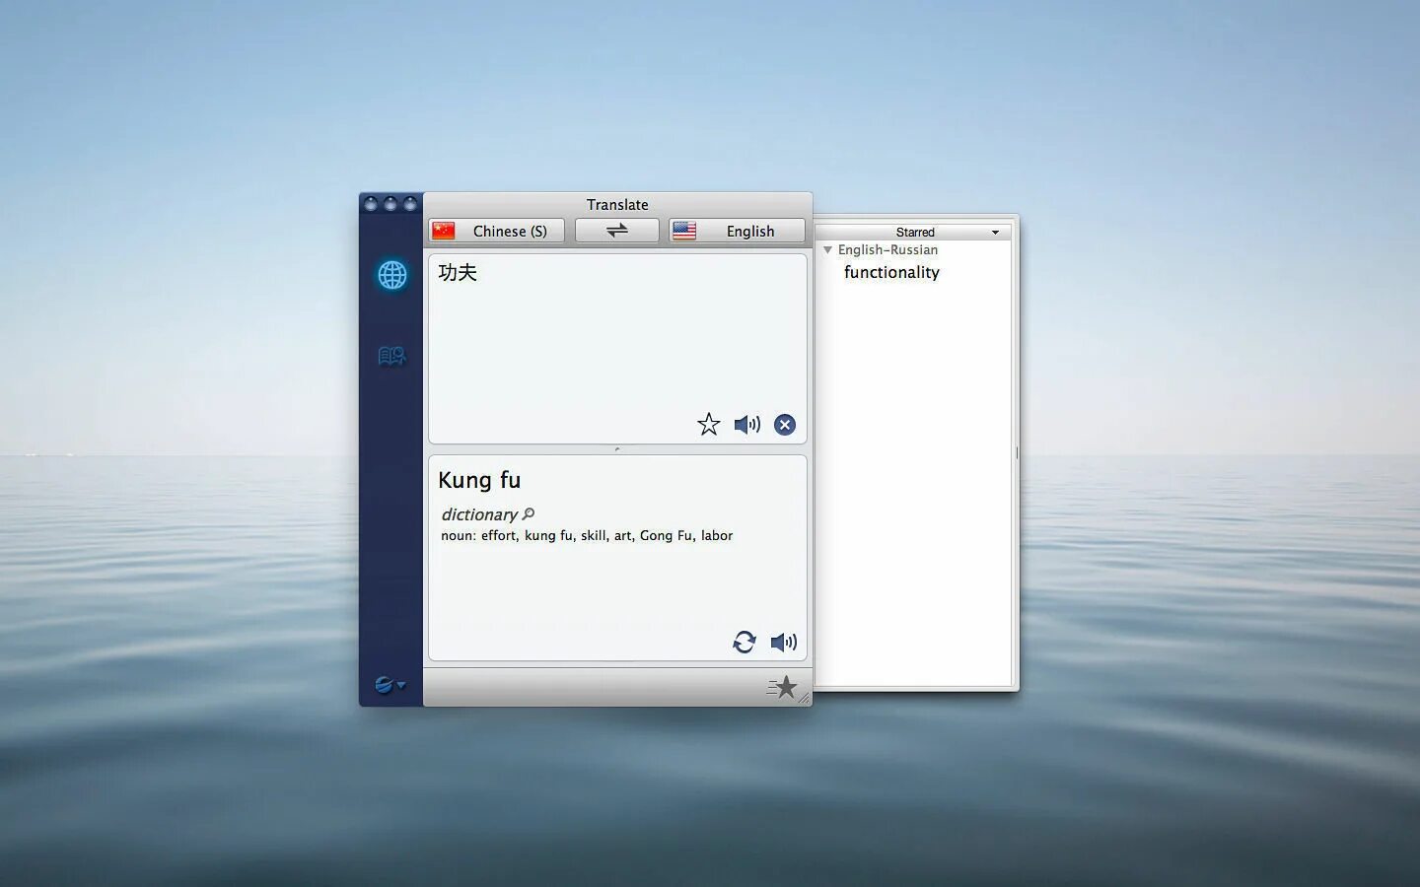Swap source and target languages
The height and width of the screenshot is (887, 1420).
(617, 231)
